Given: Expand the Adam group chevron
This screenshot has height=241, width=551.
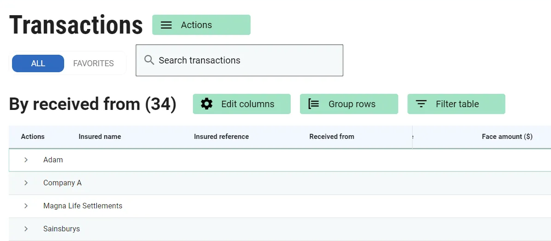Looking at the screenshot, I should tap(26, 160).
